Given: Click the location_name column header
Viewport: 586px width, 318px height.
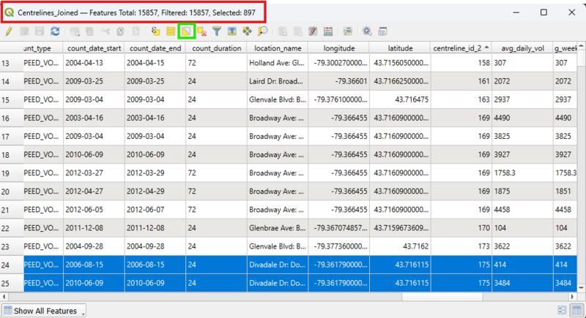Looking at the screenshot, I should coord(278,48).
